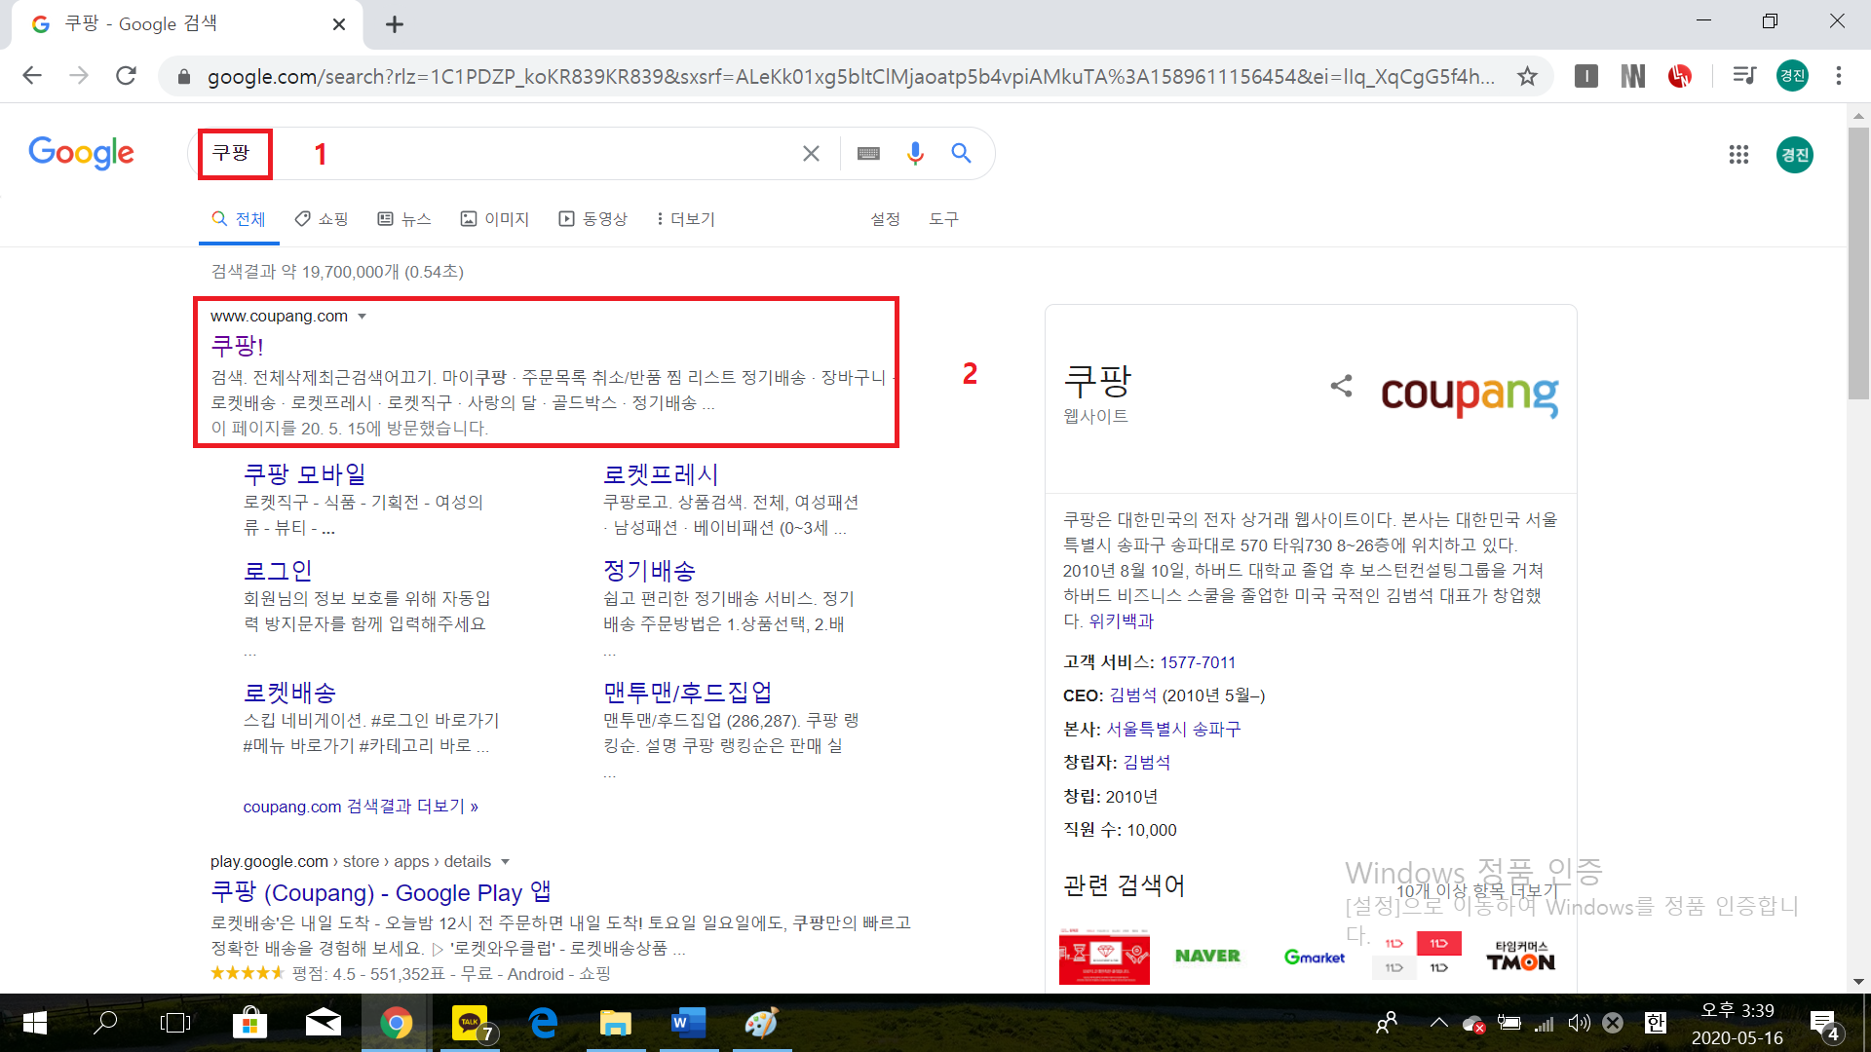Expand www.coupang.com result dropdown arrow
Viewport: 1871px width, 1052px height.
tap(363, 317)
